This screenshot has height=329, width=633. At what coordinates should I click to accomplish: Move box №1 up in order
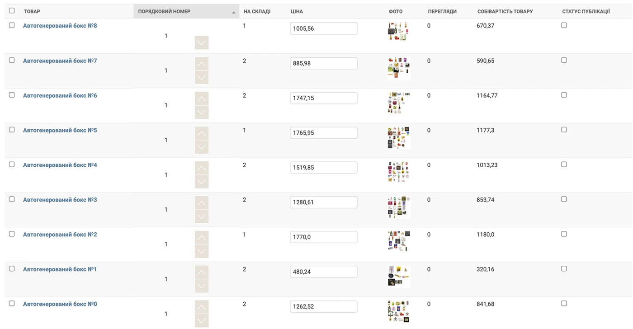click(x=202, y=272)
